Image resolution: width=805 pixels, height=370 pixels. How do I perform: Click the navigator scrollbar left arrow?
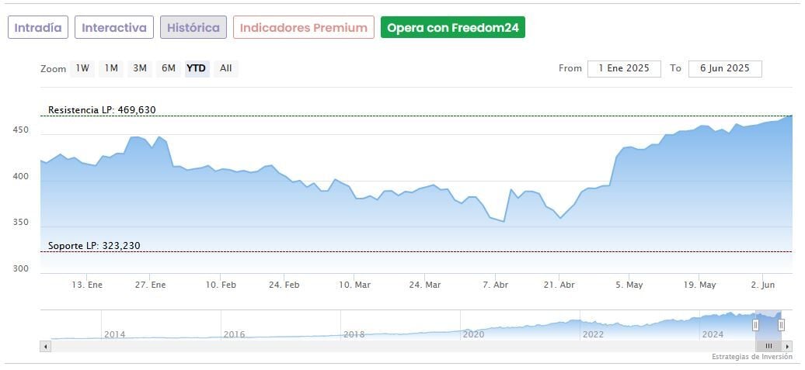point(46,346)
